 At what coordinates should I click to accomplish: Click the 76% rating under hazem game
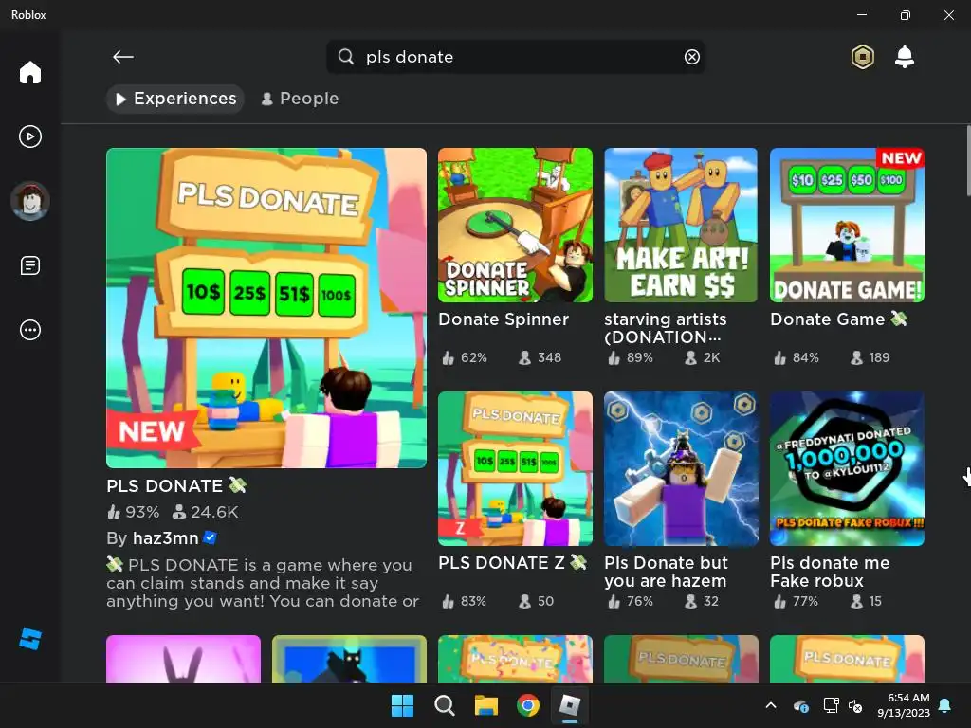click(x=631, y=601)
